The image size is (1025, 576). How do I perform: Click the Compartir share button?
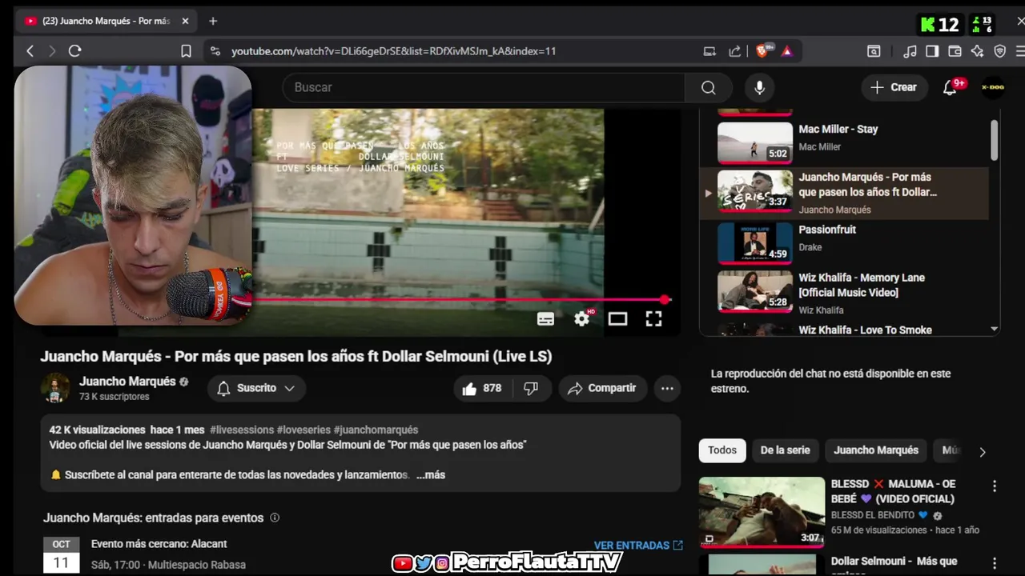pos(602,388)
